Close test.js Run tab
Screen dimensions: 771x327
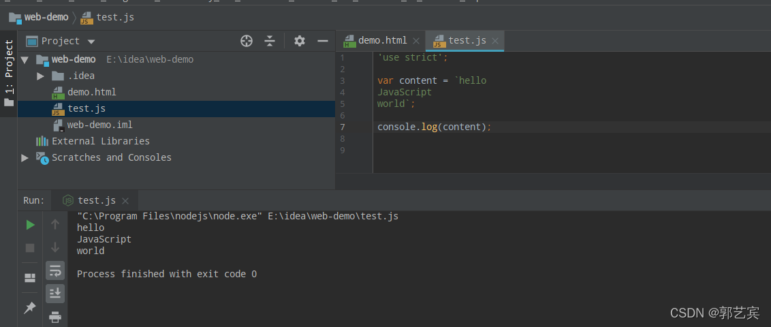125,200
